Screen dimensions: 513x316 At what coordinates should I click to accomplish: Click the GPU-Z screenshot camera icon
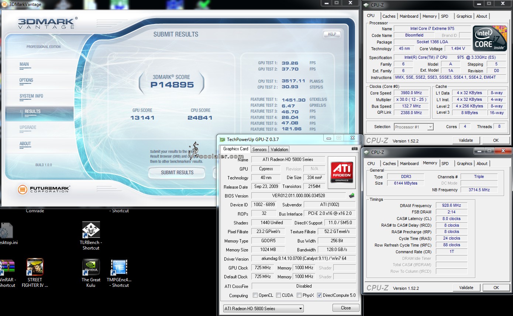coord(354,149)
